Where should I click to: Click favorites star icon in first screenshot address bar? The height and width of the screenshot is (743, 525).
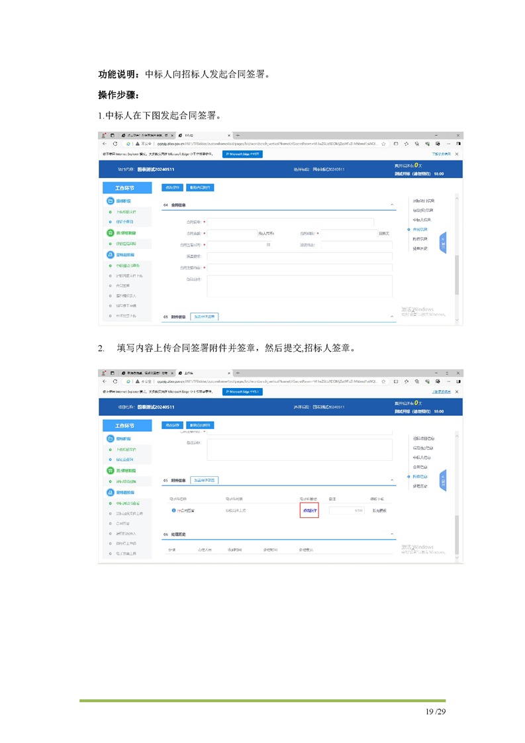[383, 144]
